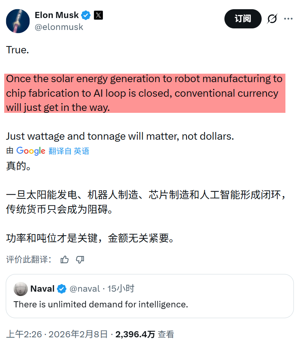Click the Google logo in translation credit
The image size is (300, 345).
coord(31,151)
